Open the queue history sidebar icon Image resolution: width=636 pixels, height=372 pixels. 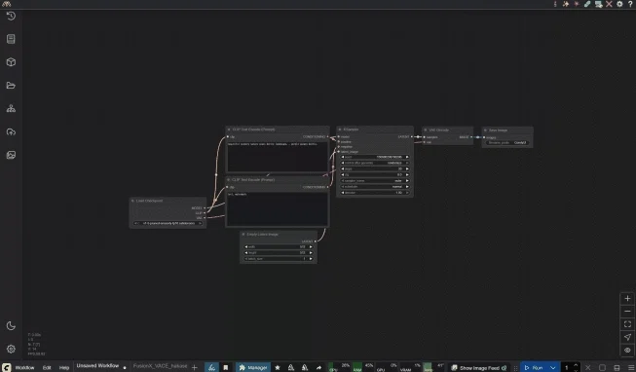[11, 16]
